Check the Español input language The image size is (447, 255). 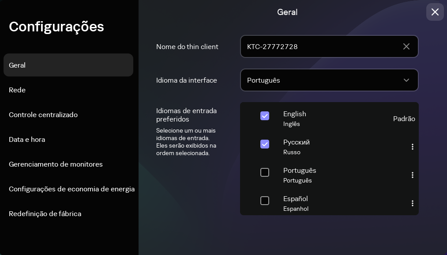[x=265, y=201]
